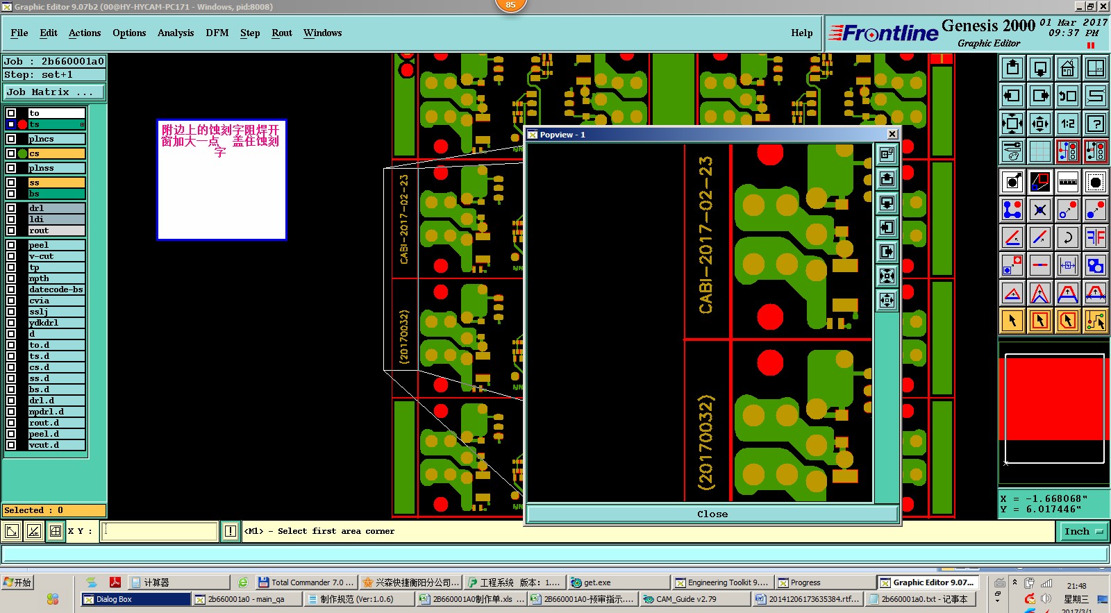Click the 1:2 zoom scale icon

pyautogui.click(x=1068, y=124)
